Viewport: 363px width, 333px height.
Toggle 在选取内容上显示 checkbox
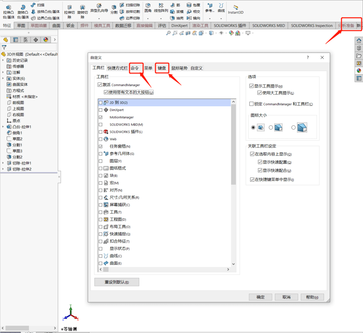click(252, 154)
